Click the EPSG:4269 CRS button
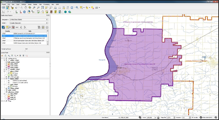Image resolution: width=219 pixels, height=120 pixels. (x=206, y=117)
